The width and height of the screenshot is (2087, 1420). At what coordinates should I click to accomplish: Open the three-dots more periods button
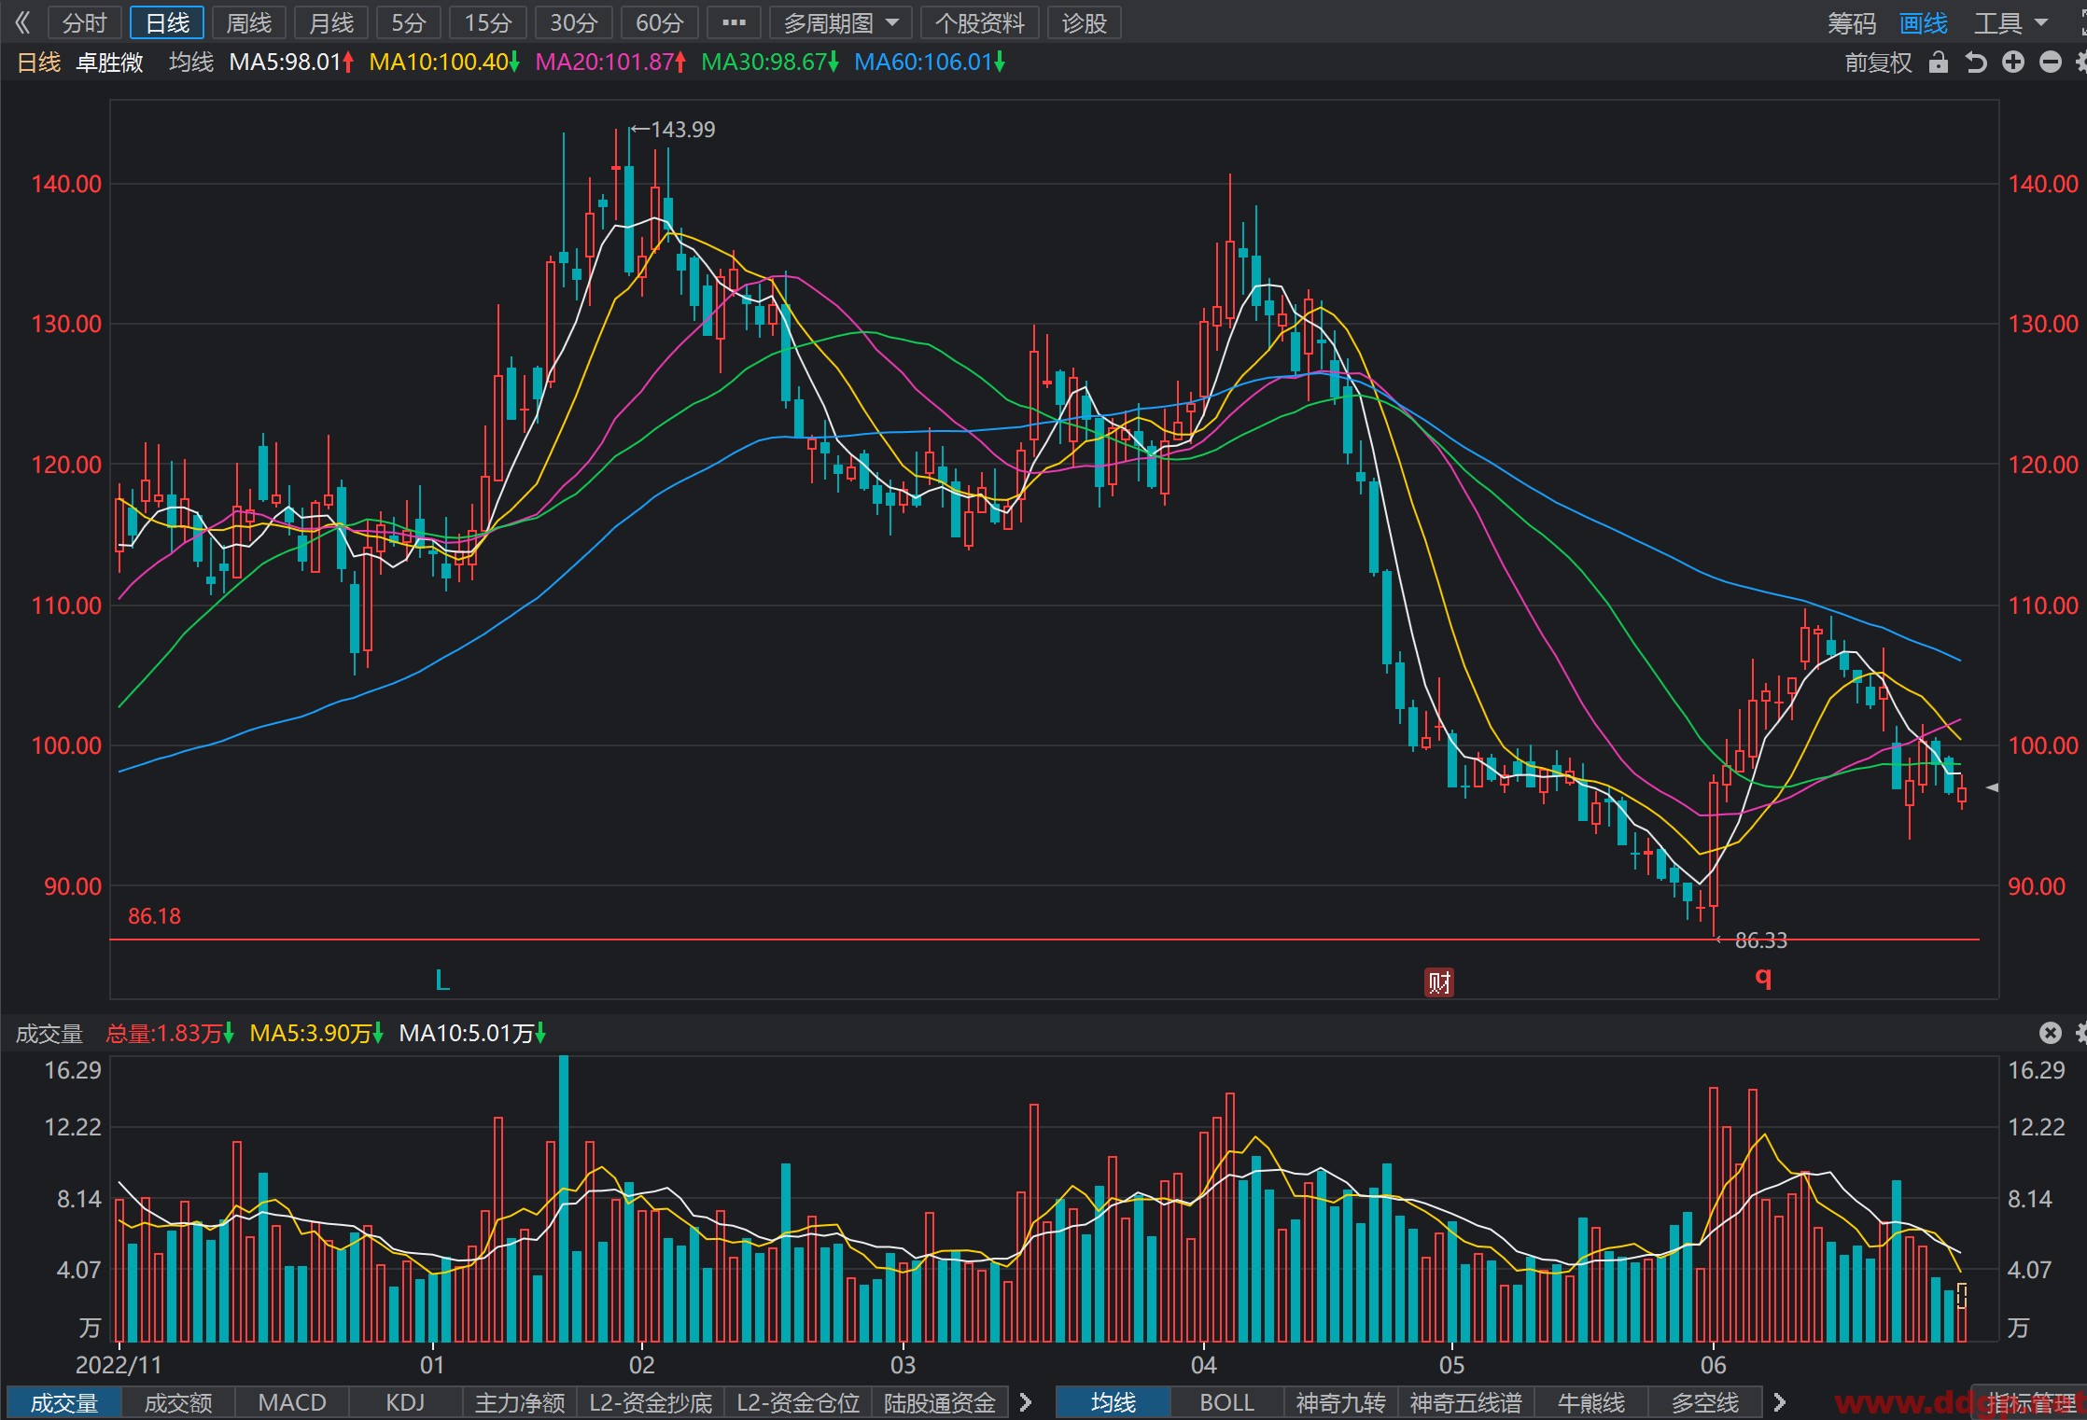(734, 22)
